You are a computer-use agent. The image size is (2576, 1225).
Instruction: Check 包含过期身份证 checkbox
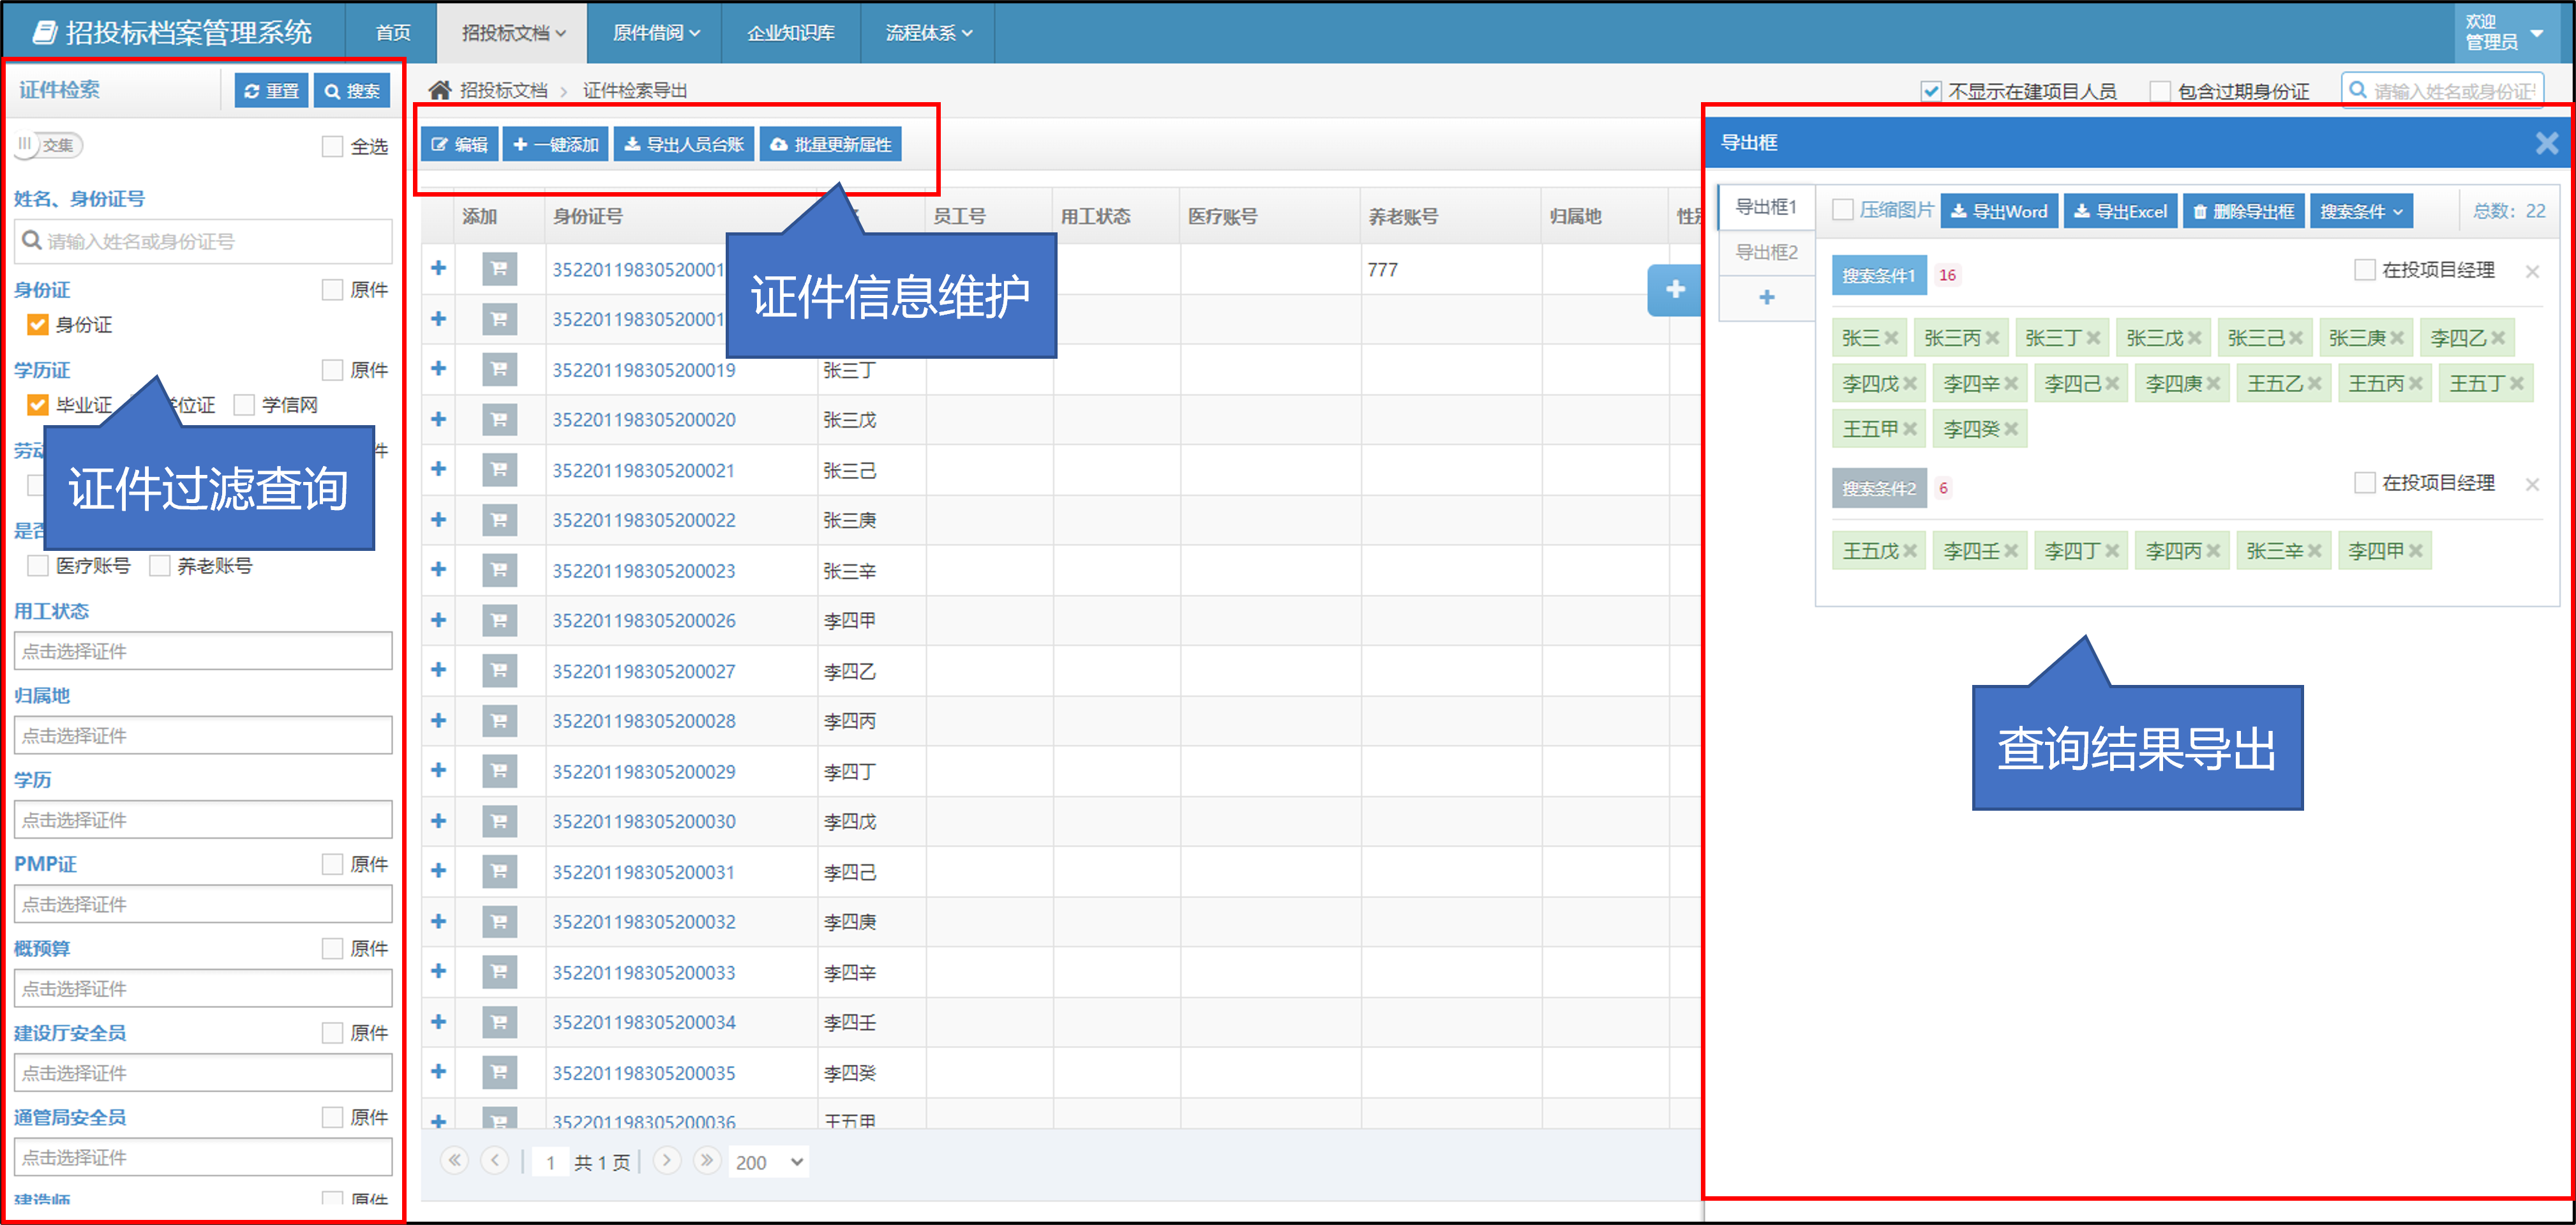tap(2160, 91)
